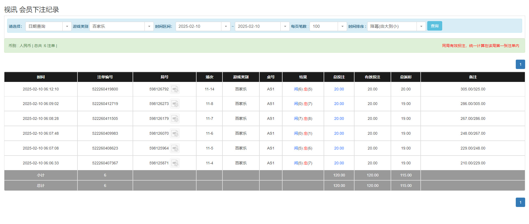This screenshot has height=224, width=529.
Task: Open video replay icon for round 598126070
Action: (x=175, y=134)
